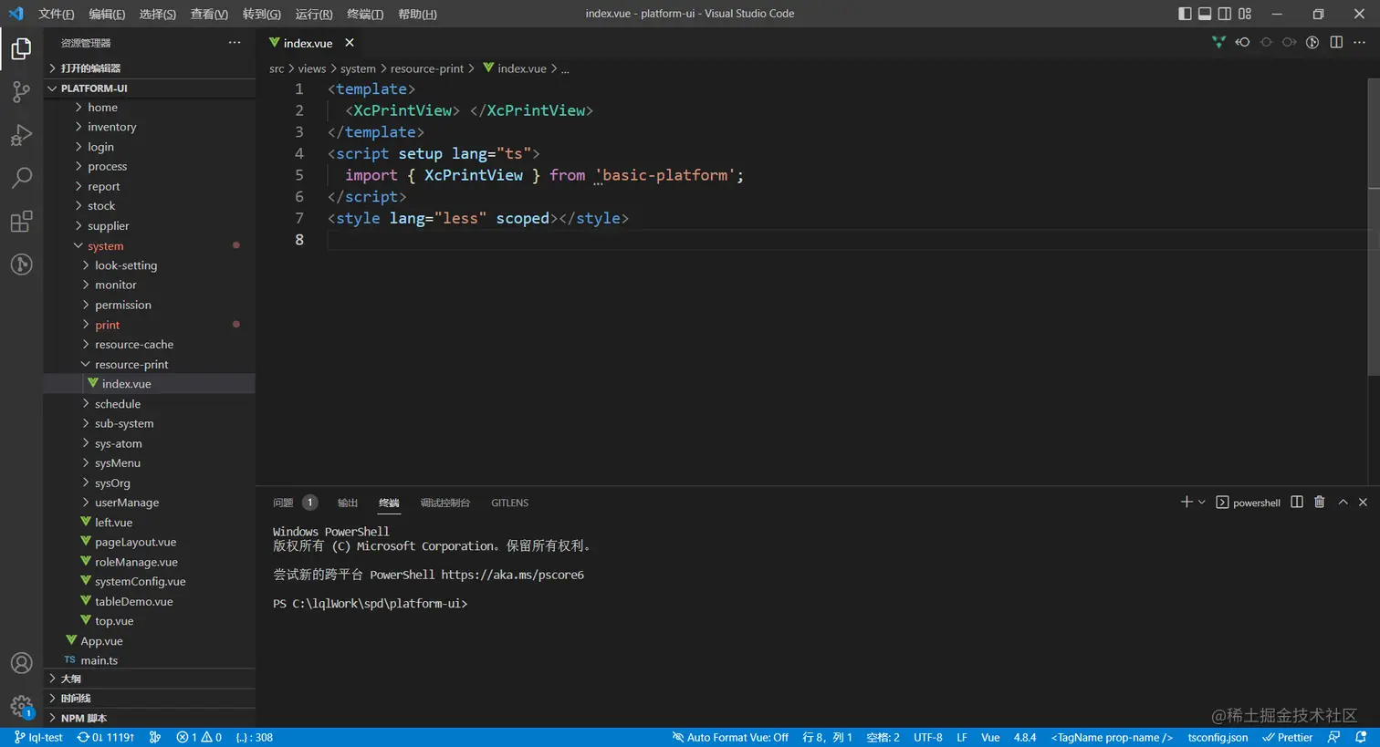This screenshot has height=747, width=1380.
Task: Toggle the panel layout icon in title bar
Action: [1205, 14]
